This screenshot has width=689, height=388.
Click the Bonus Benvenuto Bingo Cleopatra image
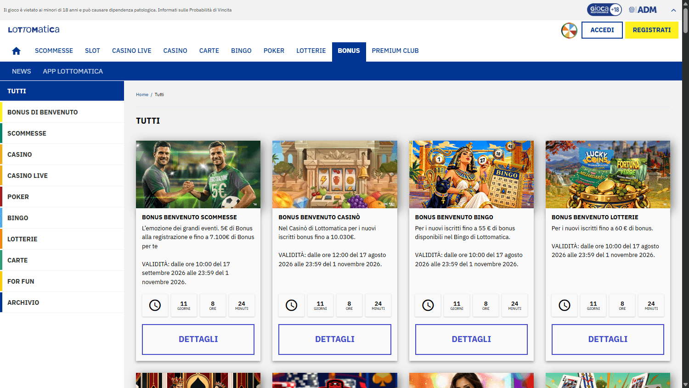pyautogui.click(x=471, y=174)
